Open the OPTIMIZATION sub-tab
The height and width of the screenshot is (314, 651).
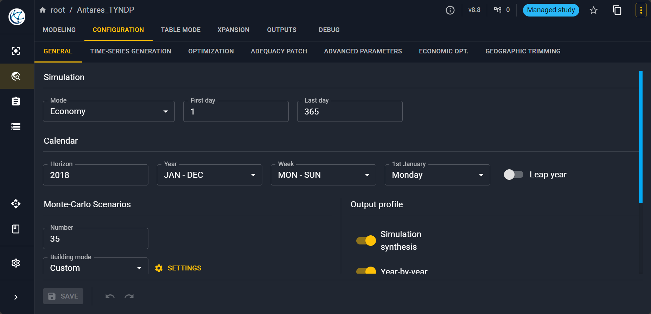211,51
